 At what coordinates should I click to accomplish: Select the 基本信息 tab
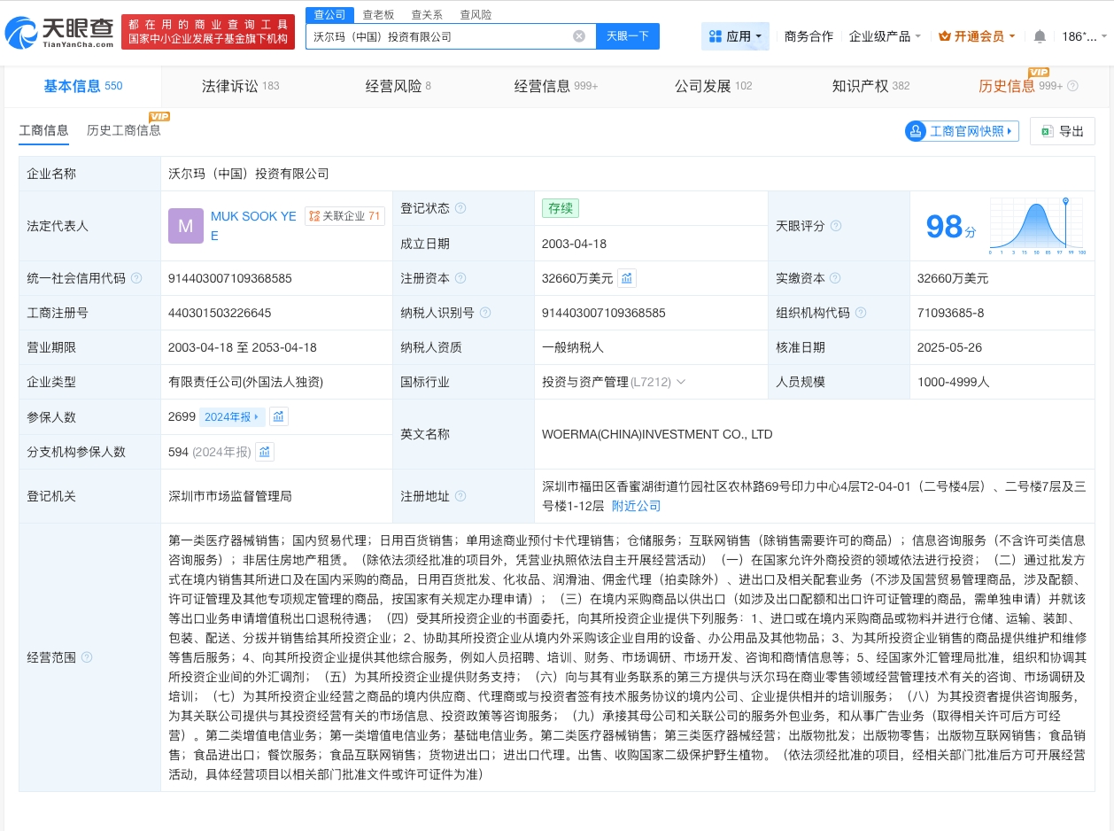click(82, 86)
